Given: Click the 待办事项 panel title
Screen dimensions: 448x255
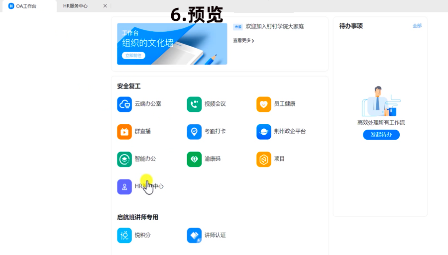Looking at the screenshot, I should (x=351, y=26).
